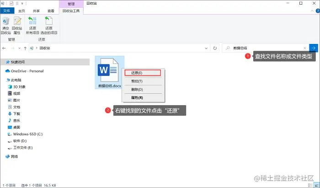
Task: Open the 文件 tab
Action: (x=7, y=11)
